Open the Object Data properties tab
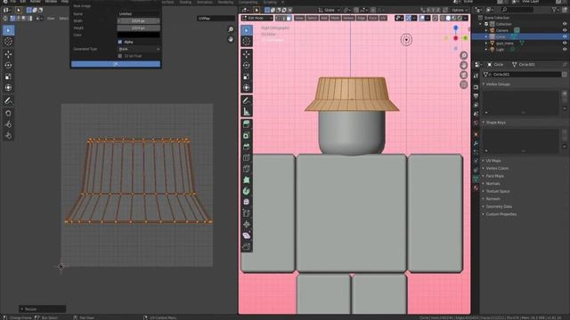570x320 pixels. [476, 179]
